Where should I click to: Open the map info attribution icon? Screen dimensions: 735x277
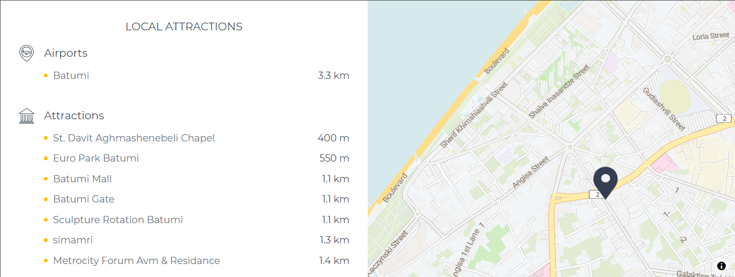click(x=721, y=266)
